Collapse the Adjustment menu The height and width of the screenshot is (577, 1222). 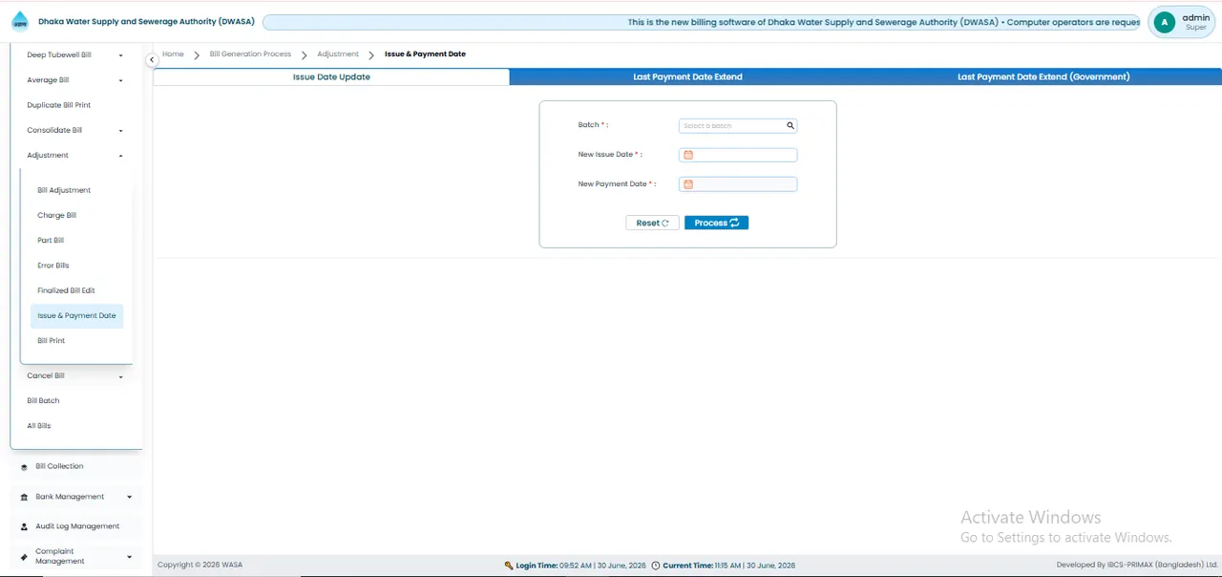pyautogui.click(x=120, y=156)
